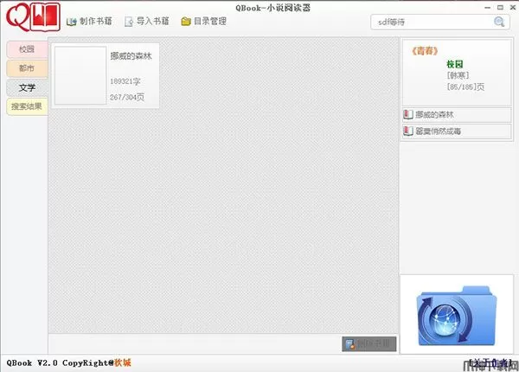Click the gray button below the book grid
Image resolution: width=519 pixels, height=372 pixels.
369,343
